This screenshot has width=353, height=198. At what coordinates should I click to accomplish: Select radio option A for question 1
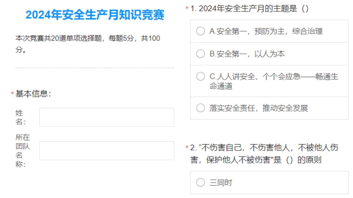(x=200, y=31)
